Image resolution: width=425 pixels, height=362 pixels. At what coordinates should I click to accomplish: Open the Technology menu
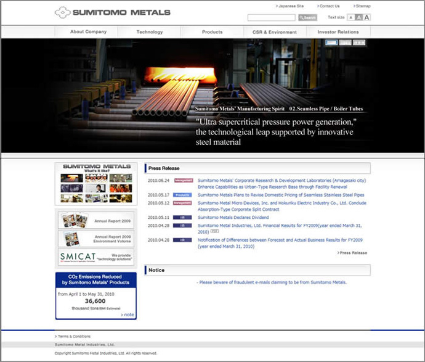150,31
